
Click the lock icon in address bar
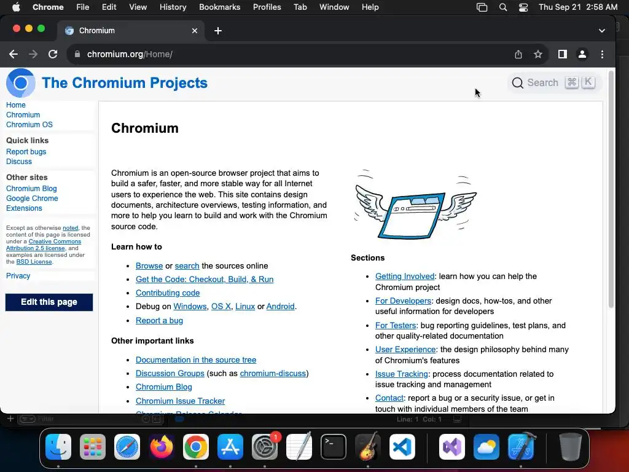pos(77,54)
